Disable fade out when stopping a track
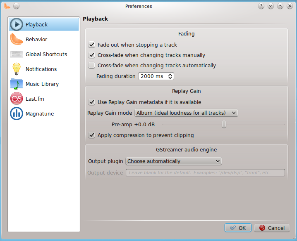This screenshot has width=297, height=241. pyautogui.click(x=92, y=45)
